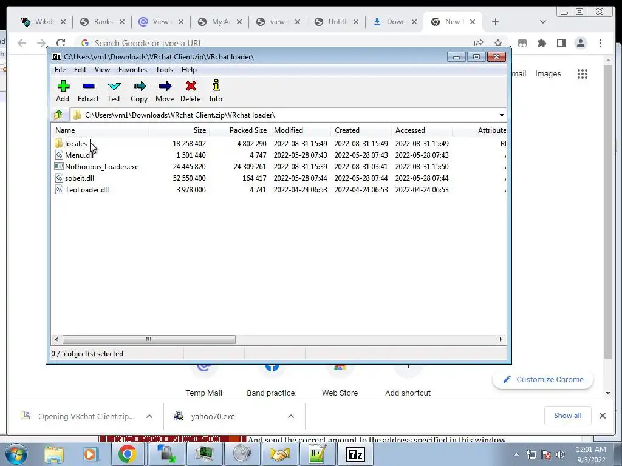Click the Add toolbar icon in 7-Zip
Viewport: 622px width, 466px height.
pyautogui.click(x=63, y=86)
